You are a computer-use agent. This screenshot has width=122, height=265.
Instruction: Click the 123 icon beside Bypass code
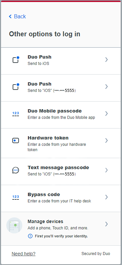coord(16,197)
